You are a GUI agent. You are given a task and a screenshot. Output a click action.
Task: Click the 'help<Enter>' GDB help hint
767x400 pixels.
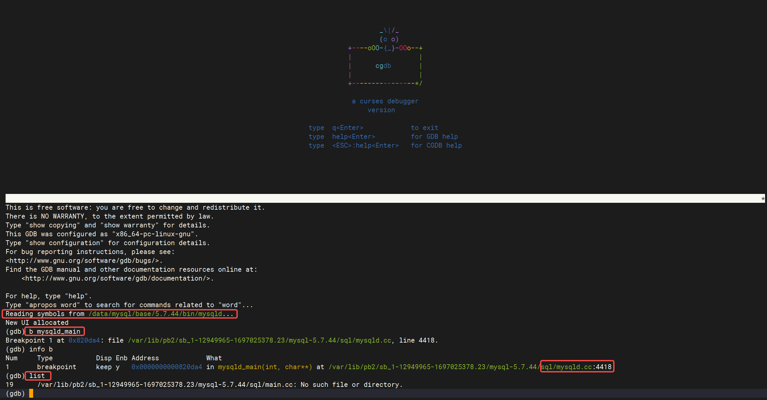(x=353, y=137)
